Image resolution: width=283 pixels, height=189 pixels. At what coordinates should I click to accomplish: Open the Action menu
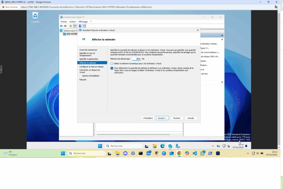pyautogui.click(x=73, y=22)
